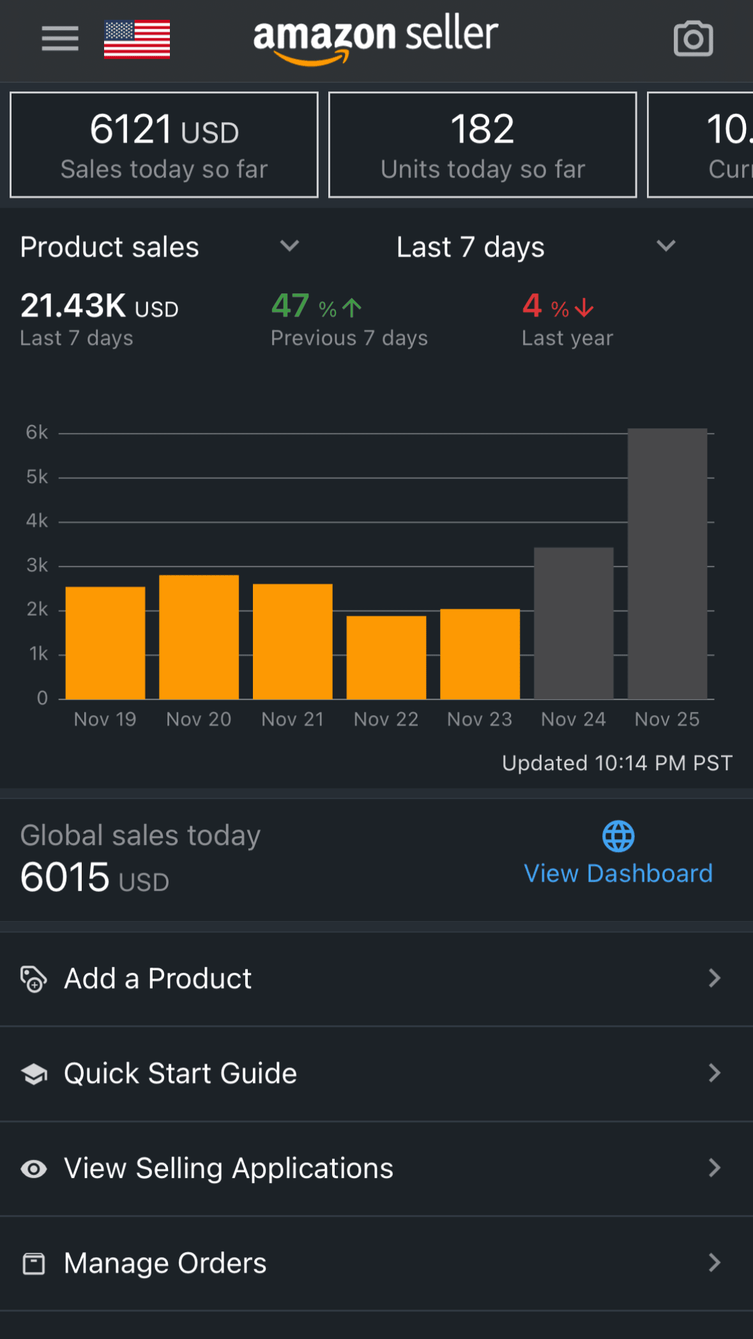Open Add a Product chevron arrow

pyautogui.click(x=714, y=979)
